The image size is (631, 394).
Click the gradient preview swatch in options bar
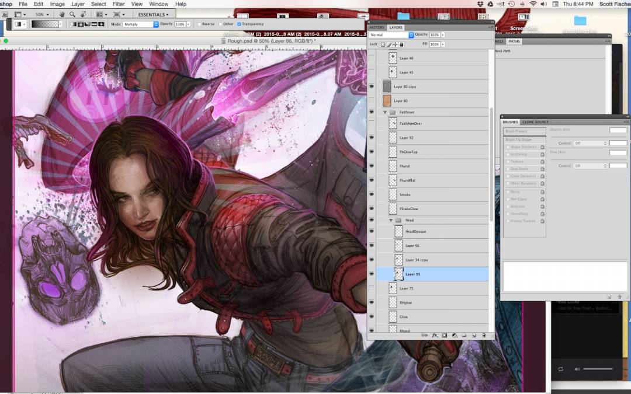tap(45, 24)
